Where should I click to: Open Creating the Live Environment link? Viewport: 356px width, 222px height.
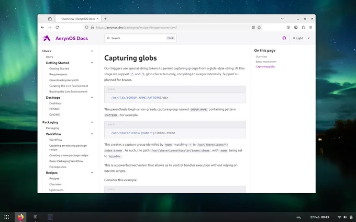click(69, 86)
